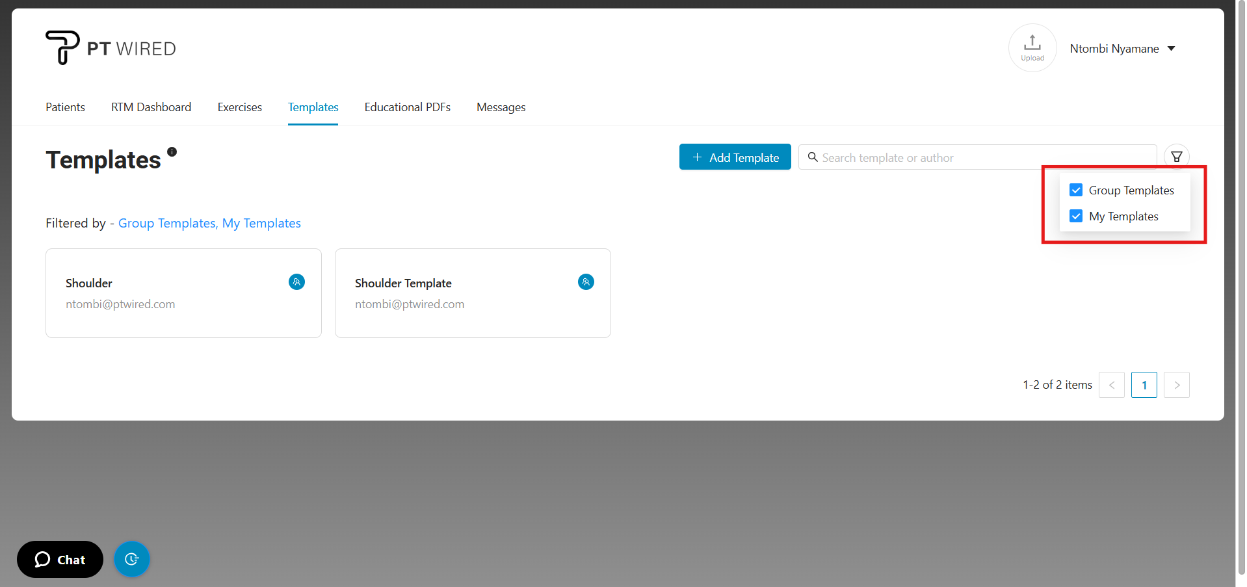Open the Educational PDFs tab

coord(407,107)
